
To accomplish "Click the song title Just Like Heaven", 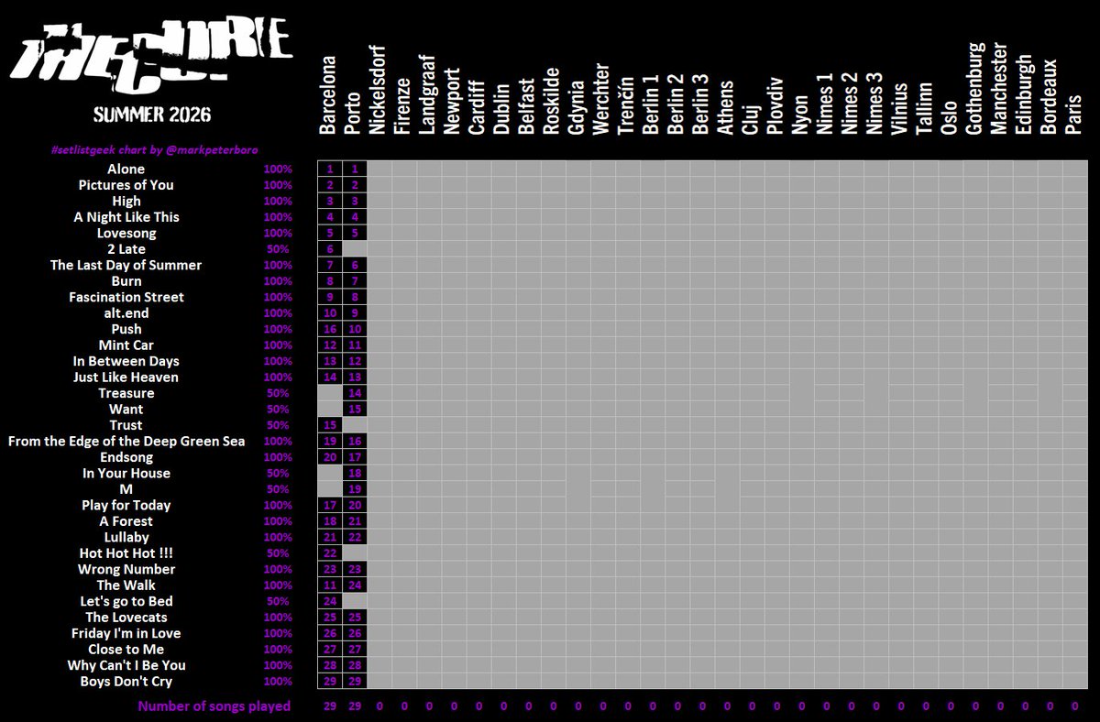I will pos(126,377).
